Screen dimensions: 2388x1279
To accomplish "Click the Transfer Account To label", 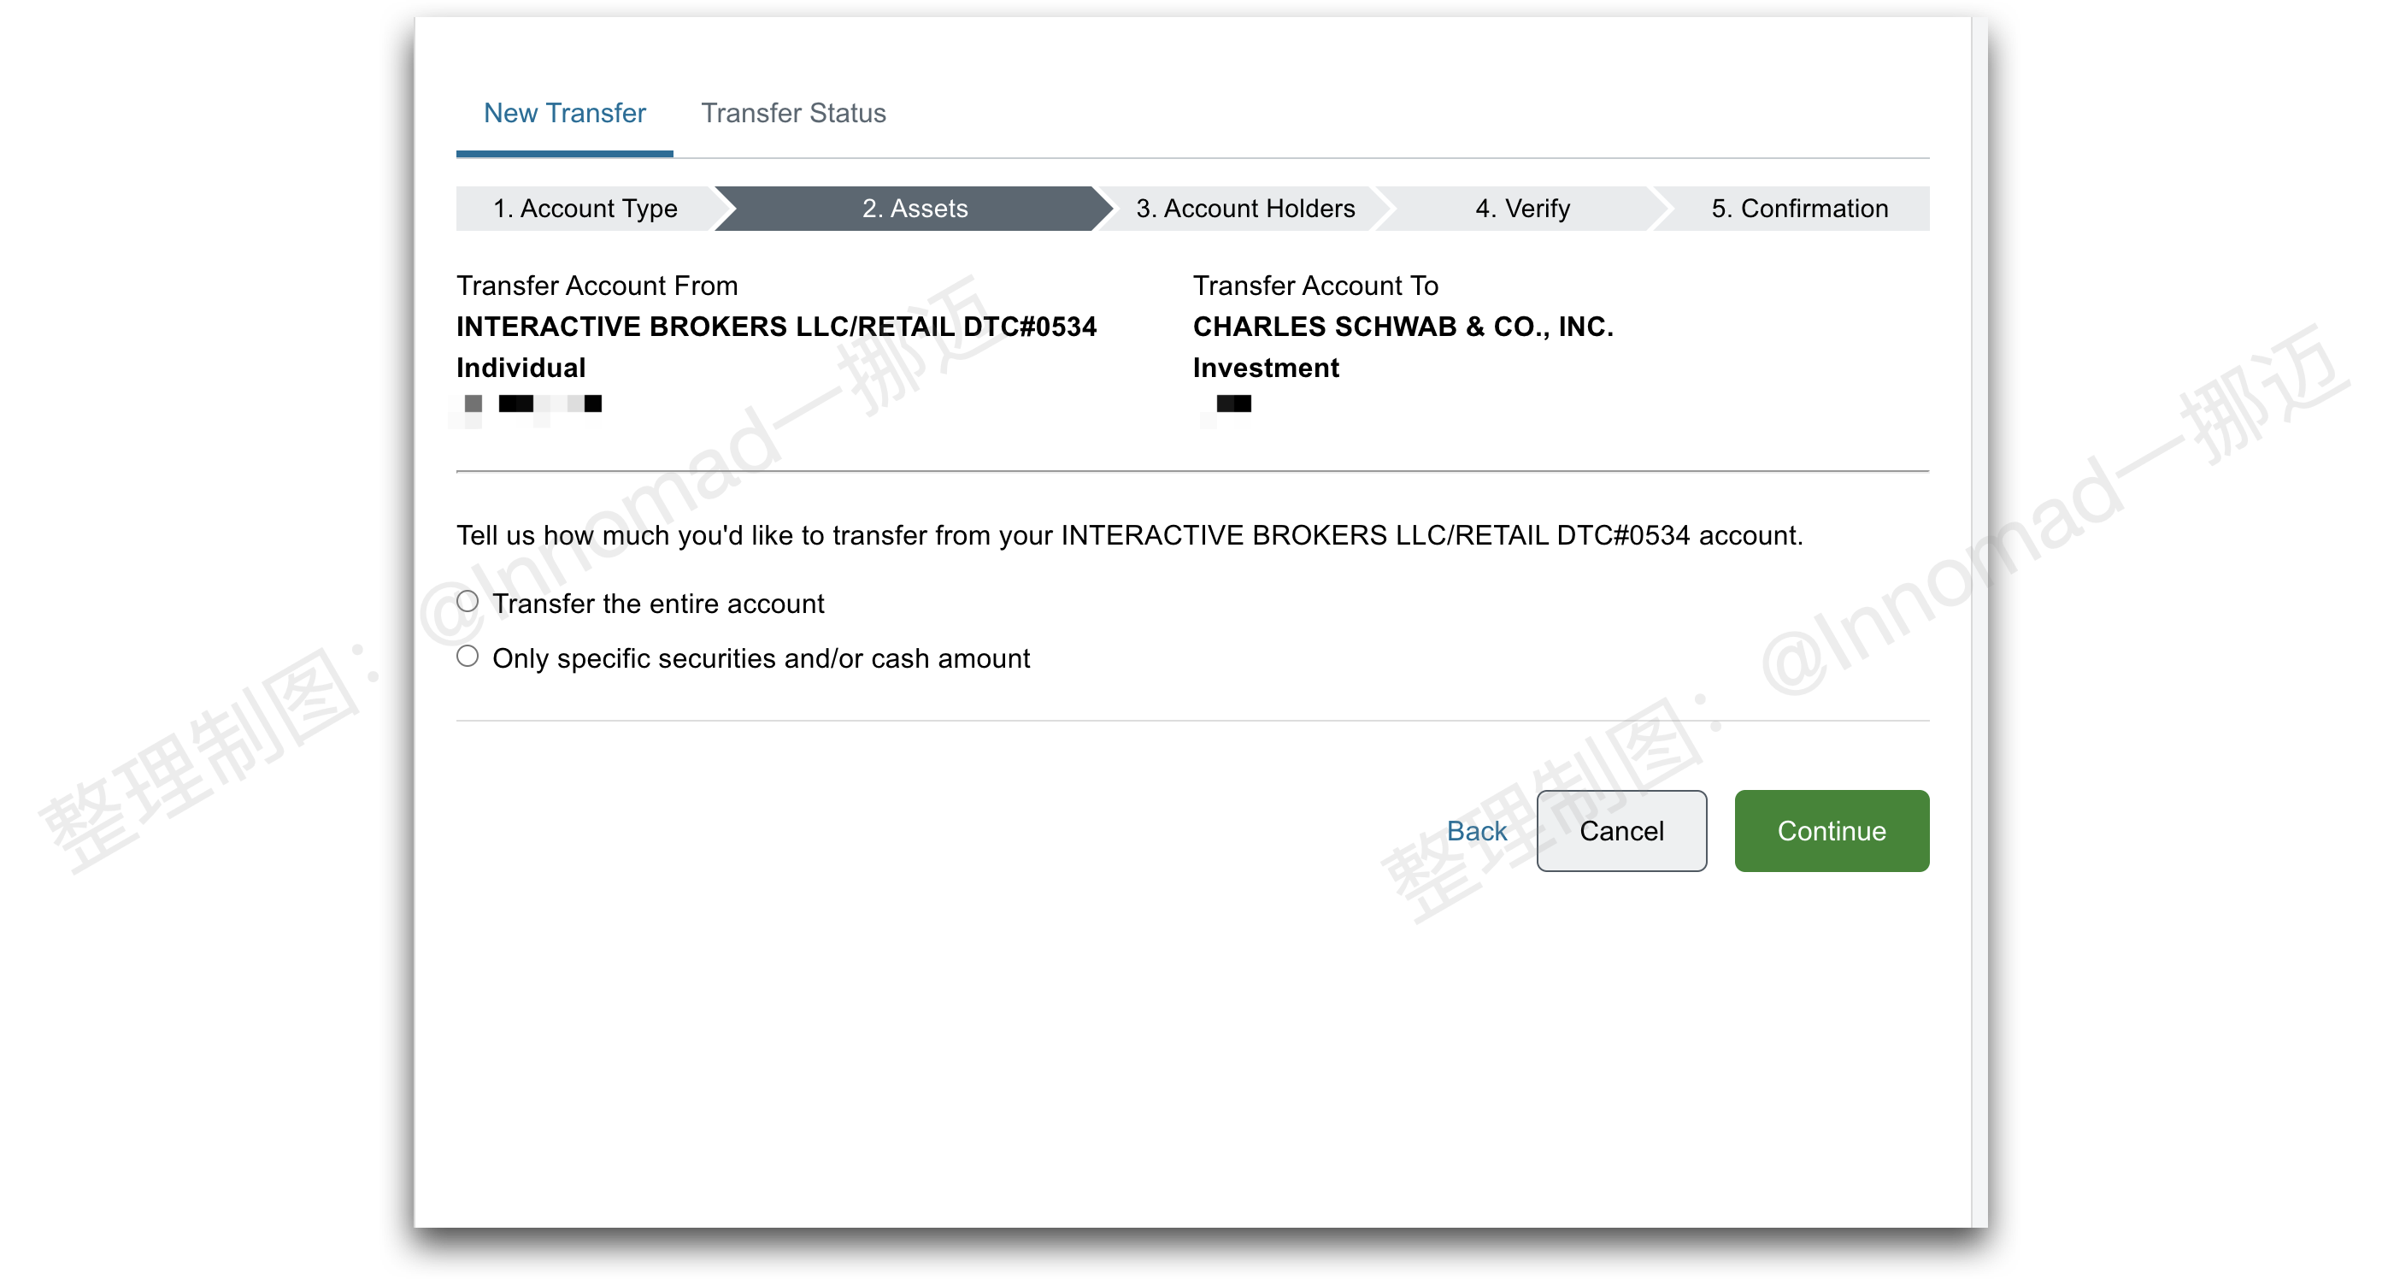I will pos(1315,286).
